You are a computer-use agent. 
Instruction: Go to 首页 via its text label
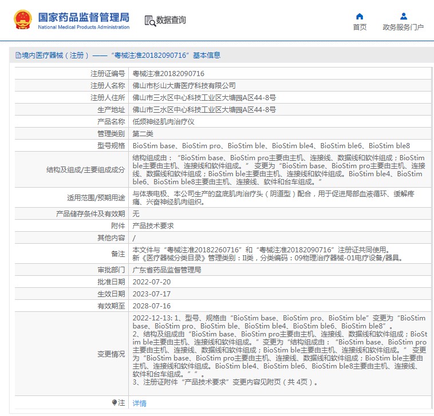click(360, 27)
